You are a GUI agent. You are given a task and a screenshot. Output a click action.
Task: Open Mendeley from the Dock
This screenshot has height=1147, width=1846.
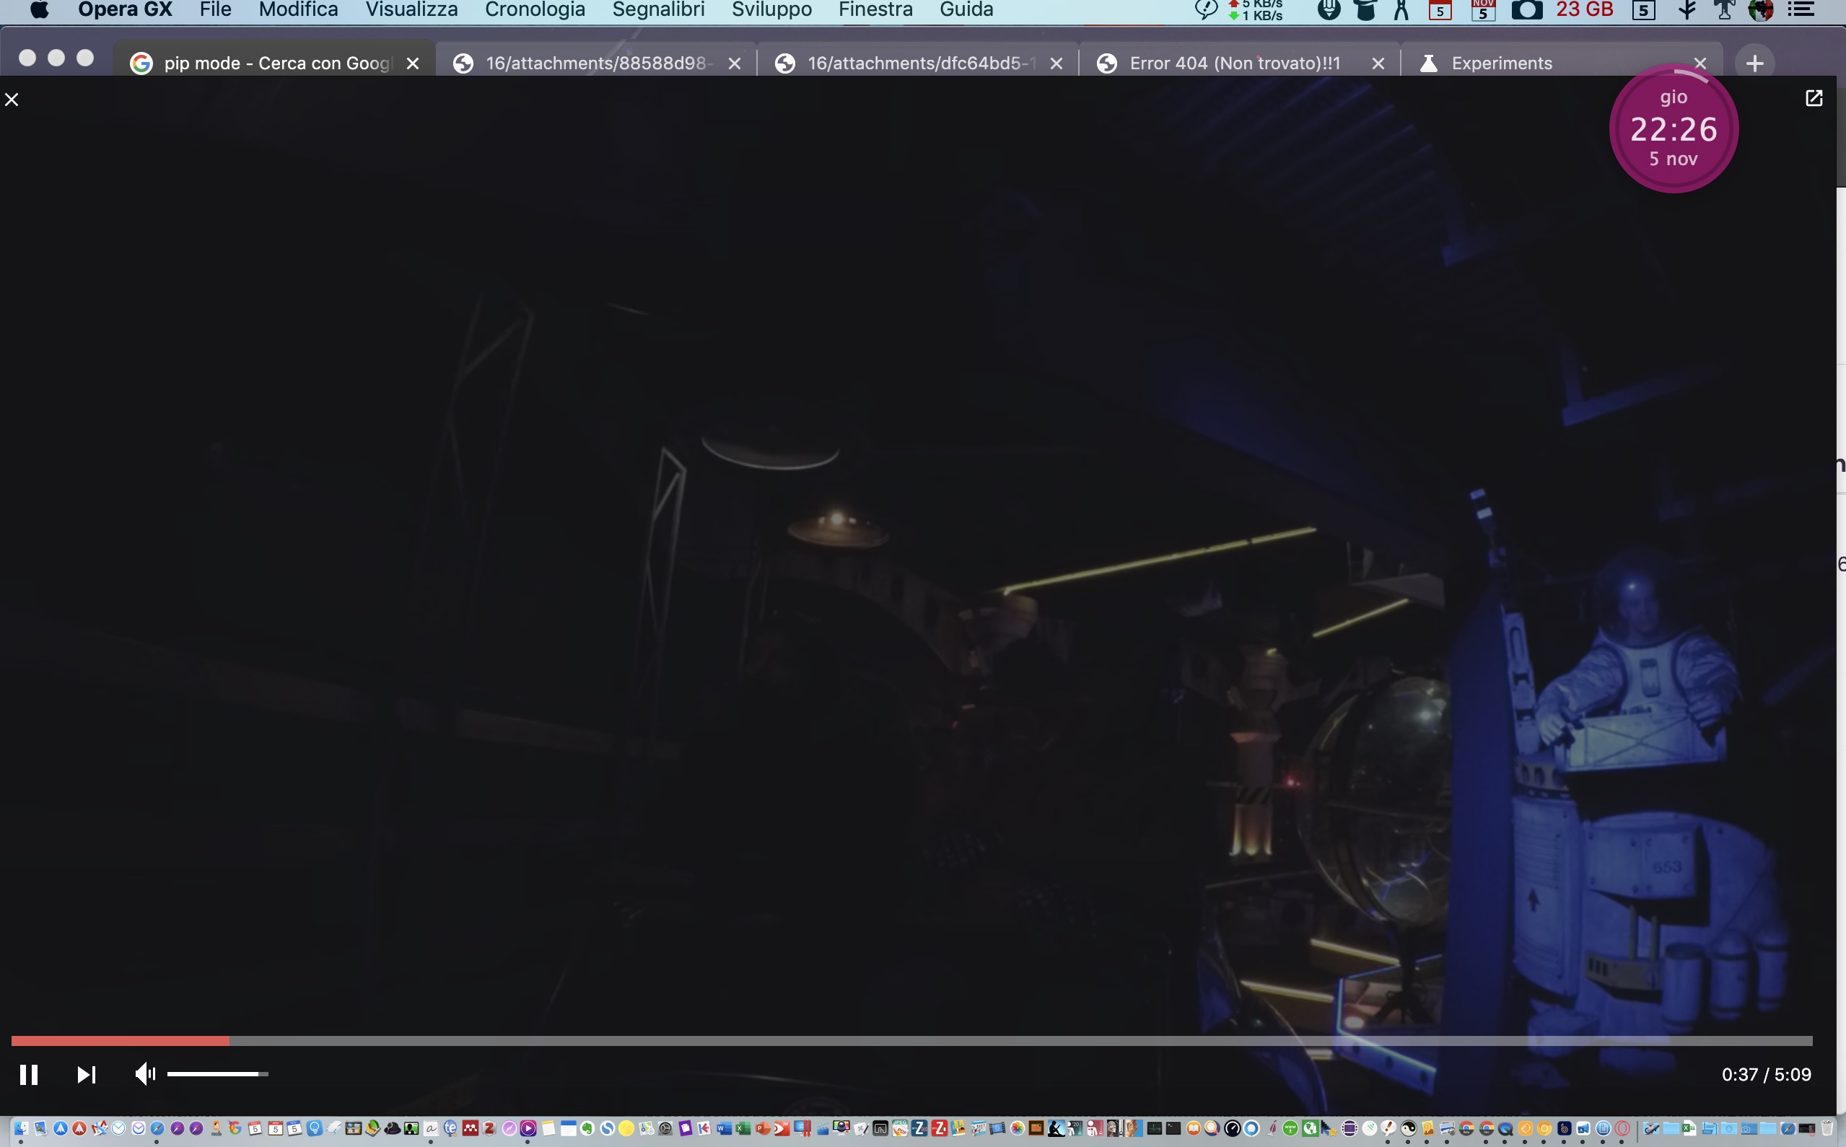click(470, 1129)
